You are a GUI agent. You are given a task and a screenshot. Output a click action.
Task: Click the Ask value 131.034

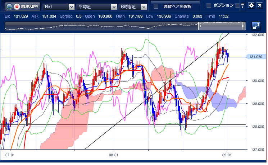(x=49, y=16)
